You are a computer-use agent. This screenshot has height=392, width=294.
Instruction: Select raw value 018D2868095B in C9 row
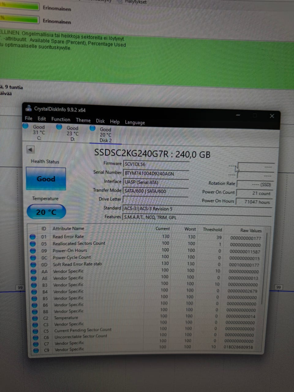click(238, 347)
